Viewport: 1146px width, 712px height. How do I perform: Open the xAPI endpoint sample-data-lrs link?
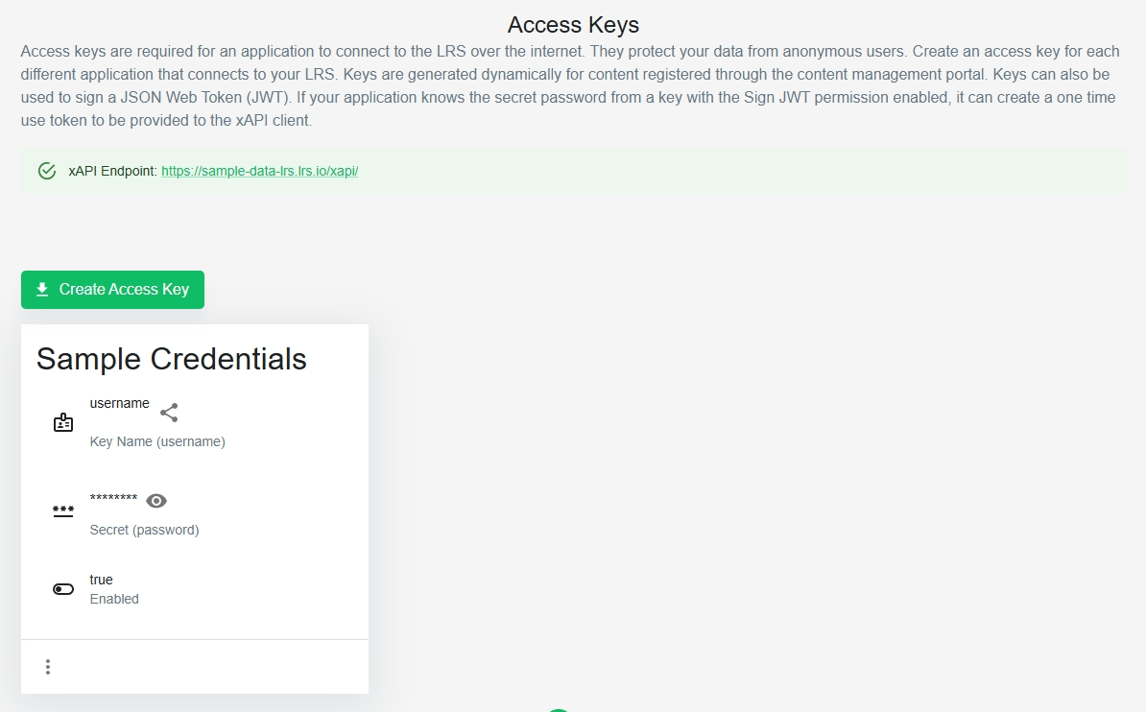coord(259,171)
